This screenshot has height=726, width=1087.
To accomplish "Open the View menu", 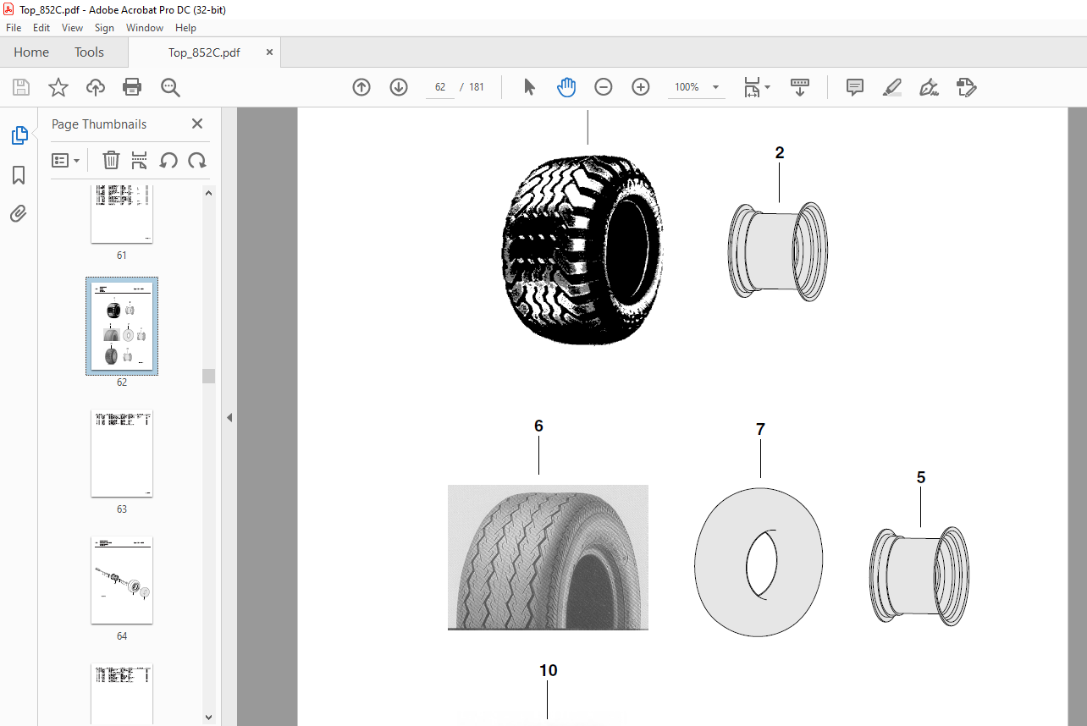I will point(73,28).
